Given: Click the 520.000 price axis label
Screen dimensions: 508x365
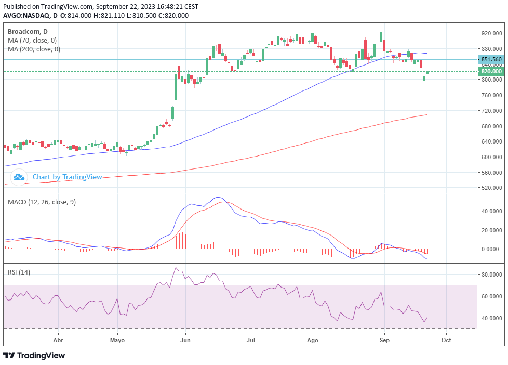Looking at the screenshot, I should click(x=492, y=188).
